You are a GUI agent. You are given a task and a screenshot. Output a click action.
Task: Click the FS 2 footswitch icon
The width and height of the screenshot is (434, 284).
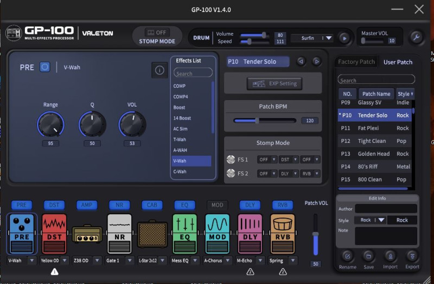pos(231,173)
